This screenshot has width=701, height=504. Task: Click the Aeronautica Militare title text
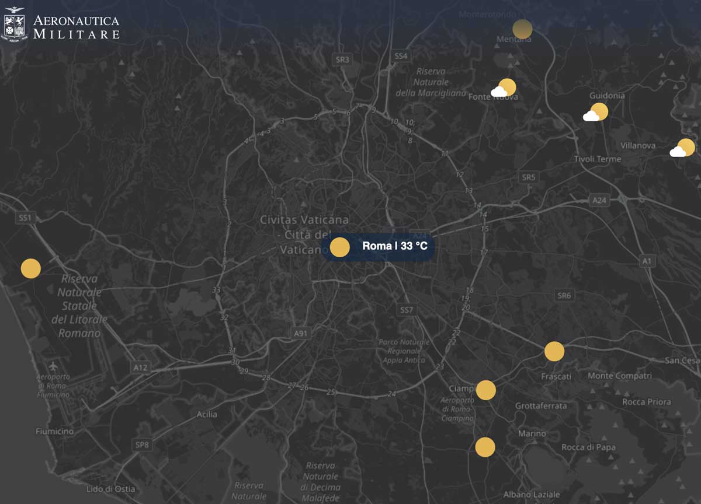[76, 27]
